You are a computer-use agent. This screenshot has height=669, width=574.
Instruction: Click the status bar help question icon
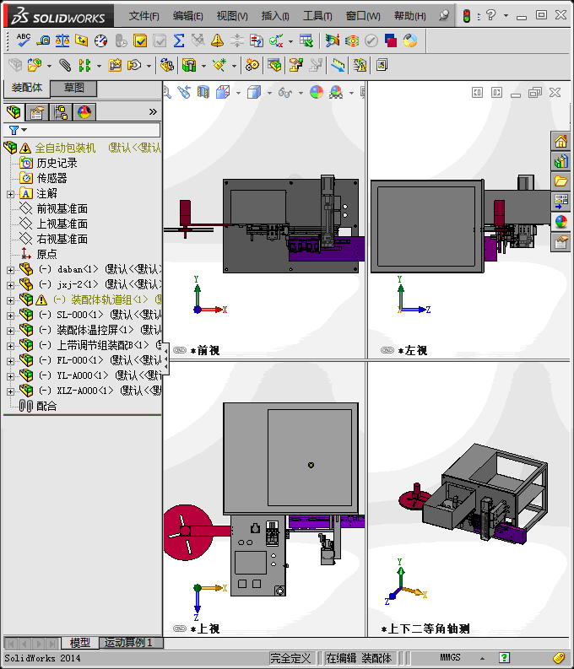point(504,657)
